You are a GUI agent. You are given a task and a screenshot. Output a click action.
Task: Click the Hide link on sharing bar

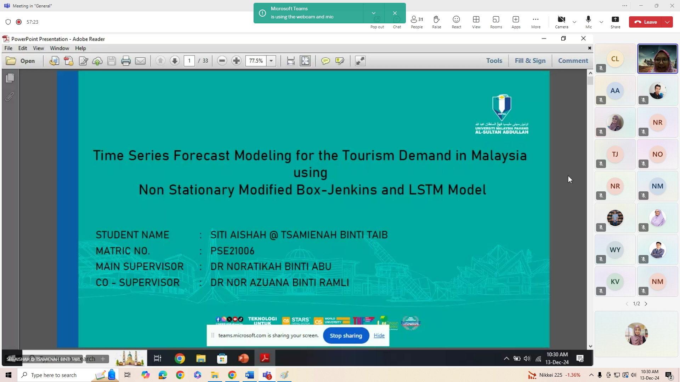[x=379, y=336]
